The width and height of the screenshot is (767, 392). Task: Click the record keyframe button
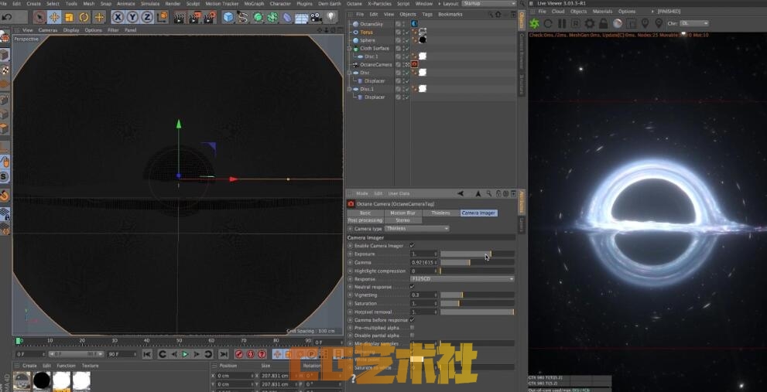pyautogui.click(x=239, y=354)
